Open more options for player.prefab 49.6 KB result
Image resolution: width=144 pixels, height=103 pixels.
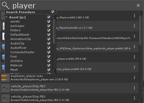point(134,57)
